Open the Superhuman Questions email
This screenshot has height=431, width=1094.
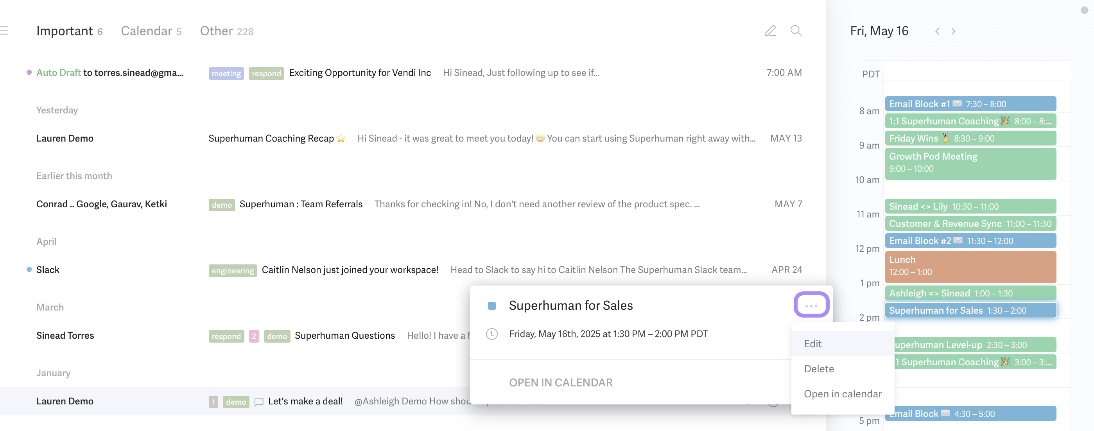(x=235, y=336)
